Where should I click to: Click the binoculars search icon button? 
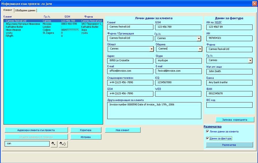click(54, 144)
